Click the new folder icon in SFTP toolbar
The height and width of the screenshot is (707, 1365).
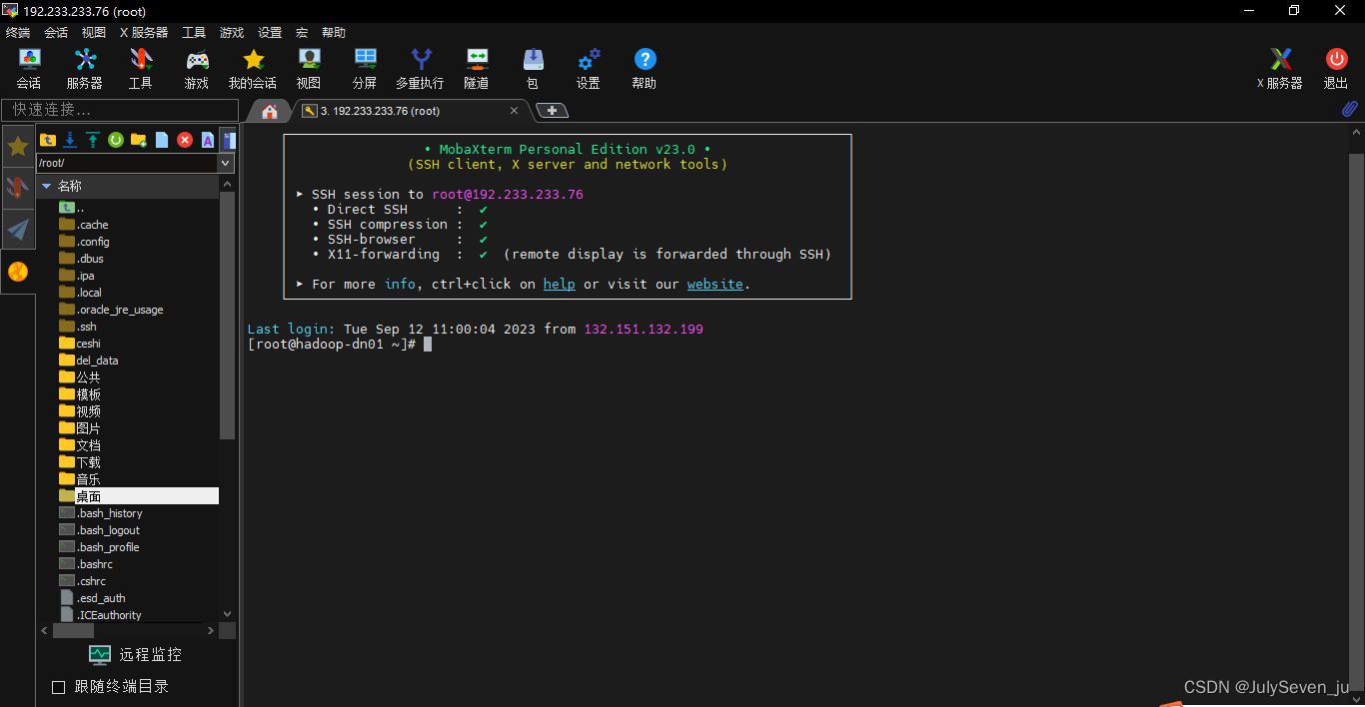coord(139,140)
